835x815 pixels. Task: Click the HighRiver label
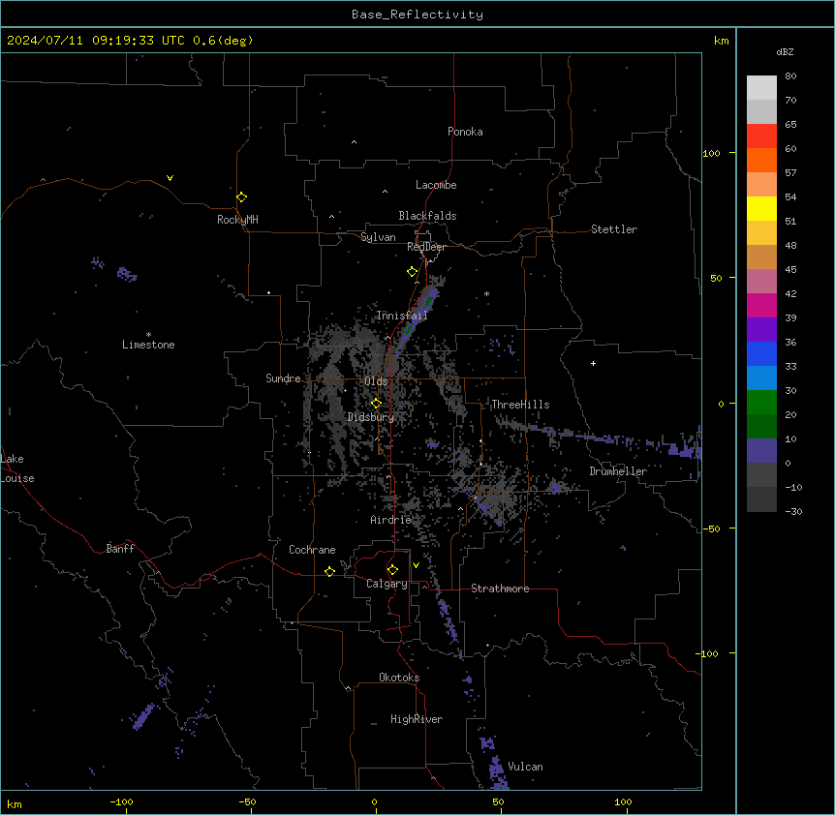coord(417,719)
